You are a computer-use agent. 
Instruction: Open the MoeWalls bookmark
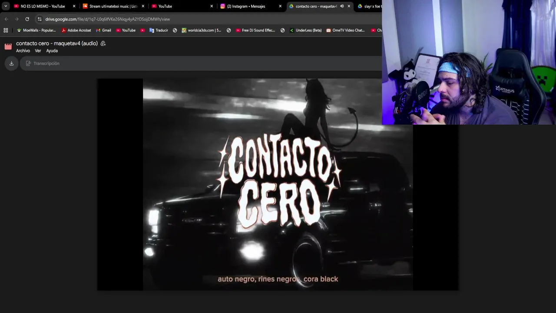(36, 30)
